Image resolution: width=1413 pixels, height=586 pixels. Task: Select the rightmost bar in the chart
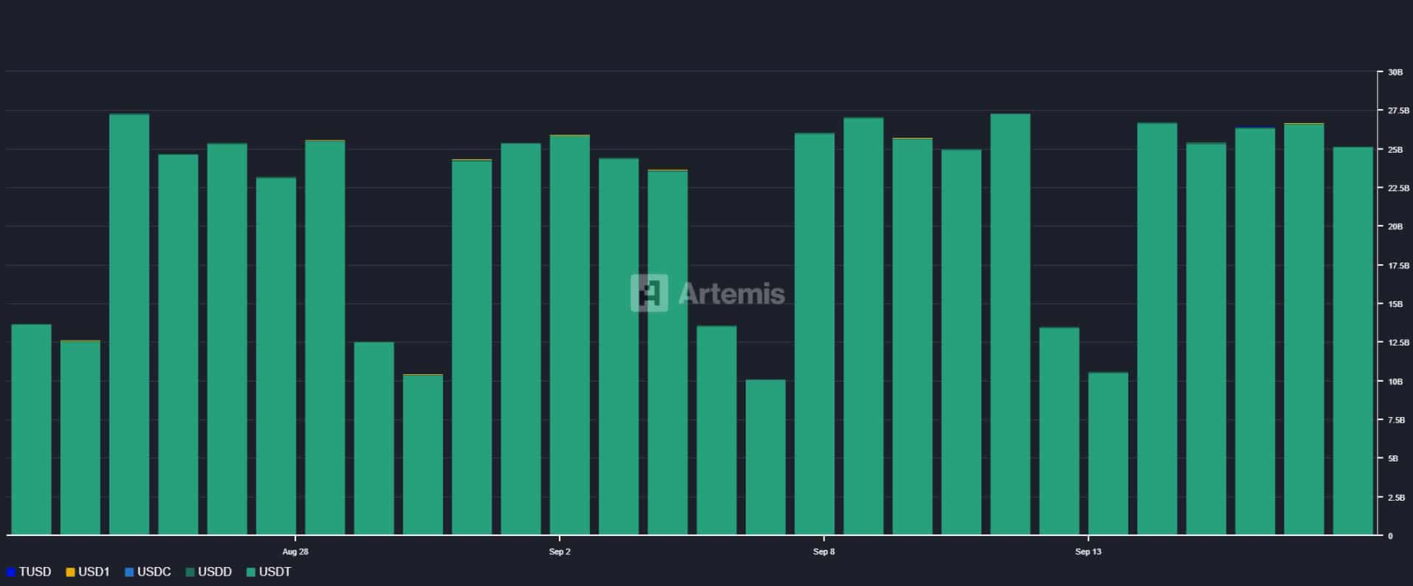pos(1352,345)
